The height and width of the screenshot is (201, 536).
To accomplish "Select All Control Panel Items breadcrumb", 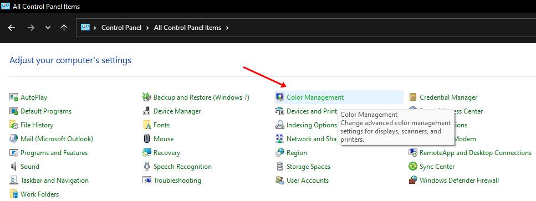I will coord(188,28).
